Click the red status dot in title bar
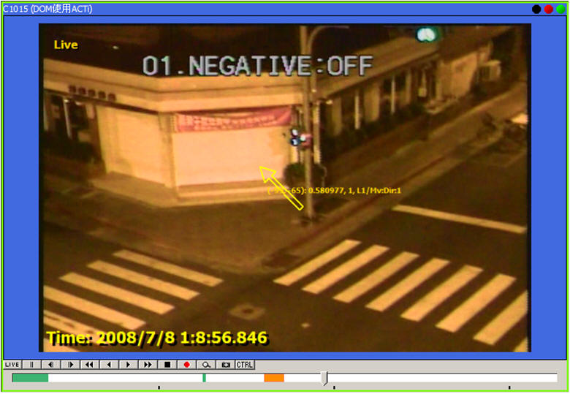 point(548,9)
